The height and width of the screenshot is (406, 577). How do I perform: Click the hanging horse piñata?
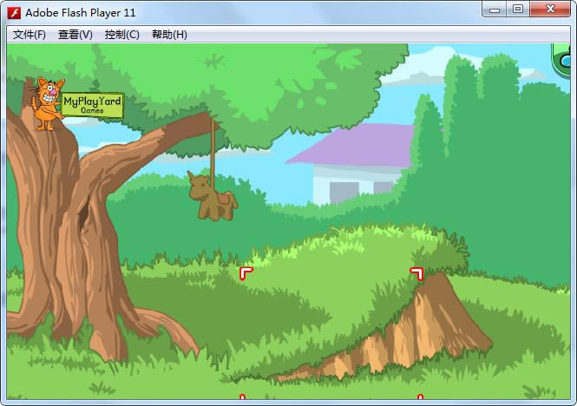211,195
